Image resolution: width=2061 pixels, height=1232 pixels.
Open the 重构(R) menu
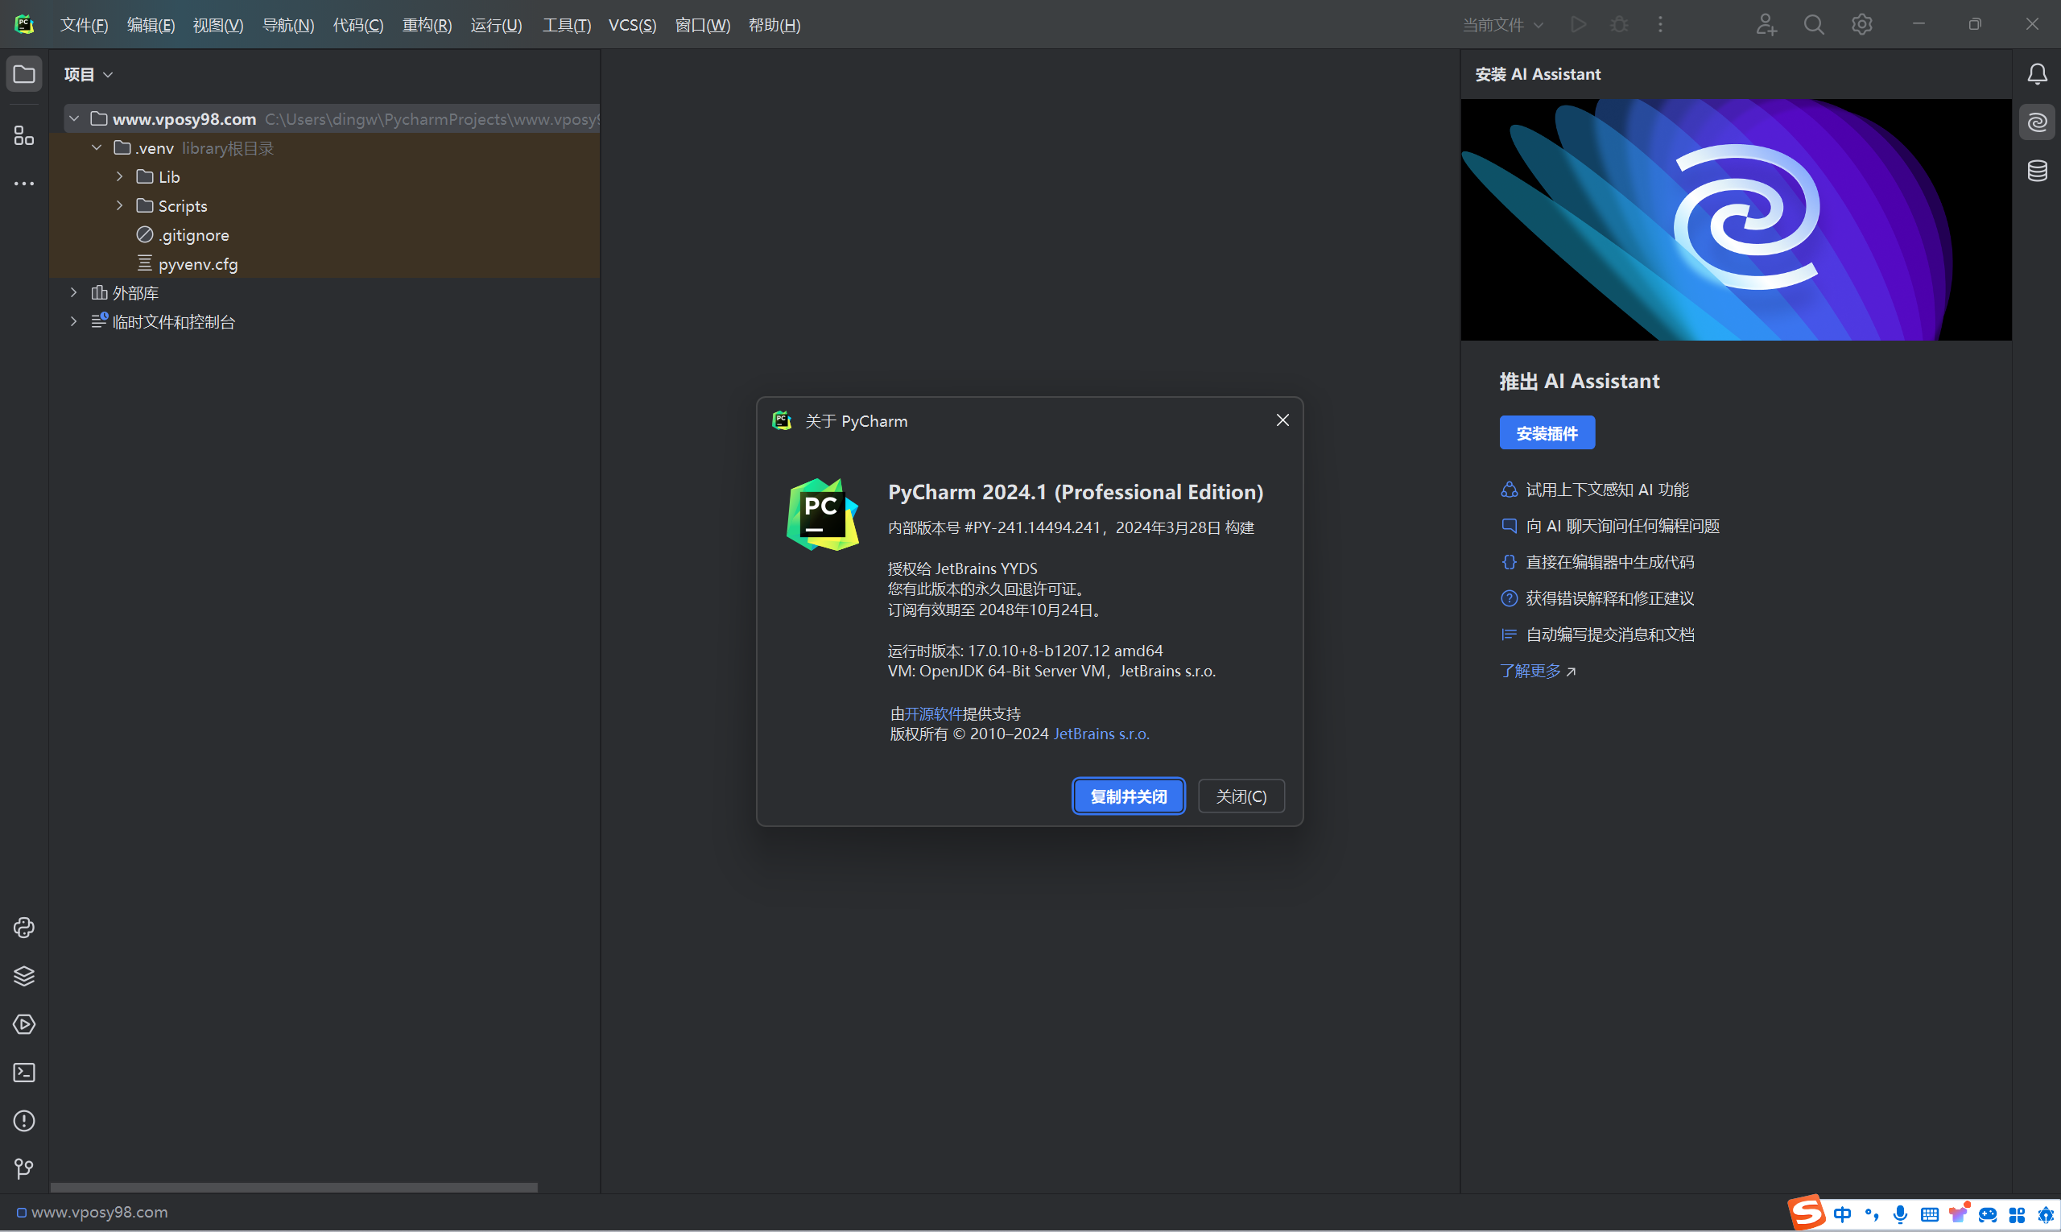427,25
